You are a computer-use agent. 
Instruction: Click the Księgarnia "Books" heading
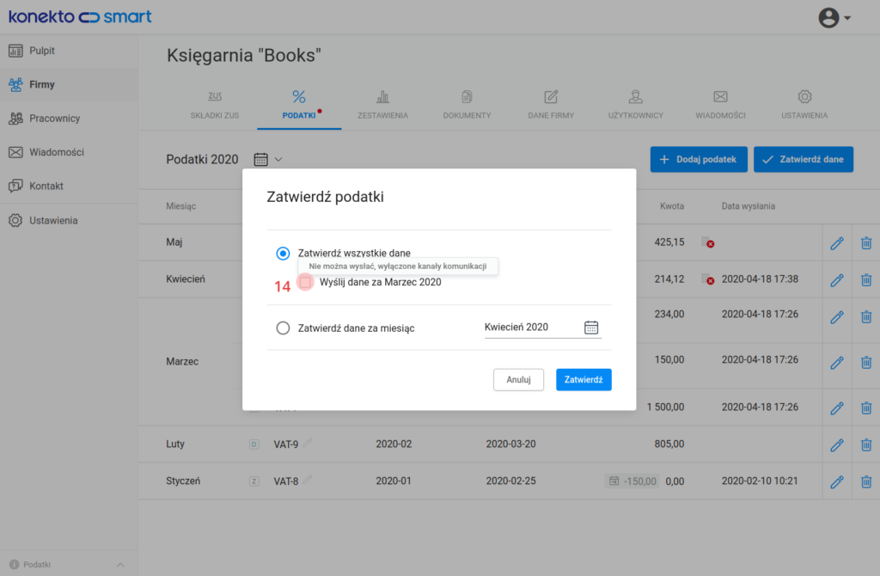coord(244,55)
